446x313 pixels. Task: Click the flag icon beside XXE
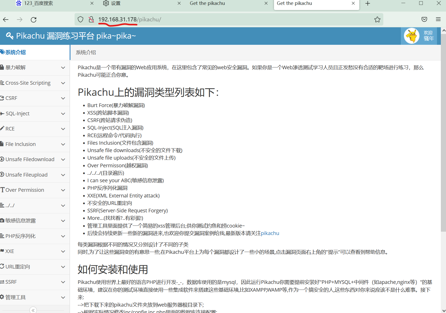[2, 251]
